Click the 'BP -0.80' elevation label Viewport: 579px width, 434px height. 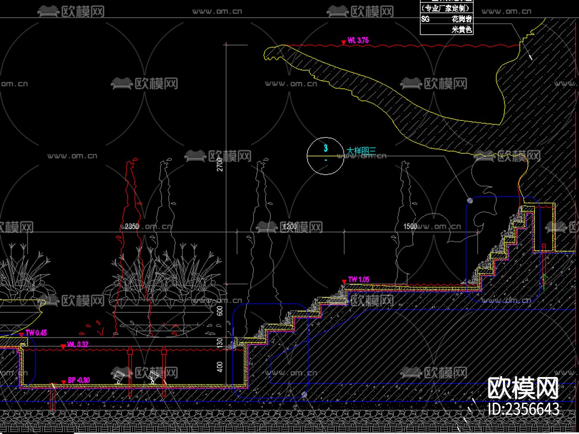pos(79,380)
